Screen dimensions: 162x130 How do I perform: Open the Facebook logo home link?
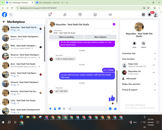[5, 15]
